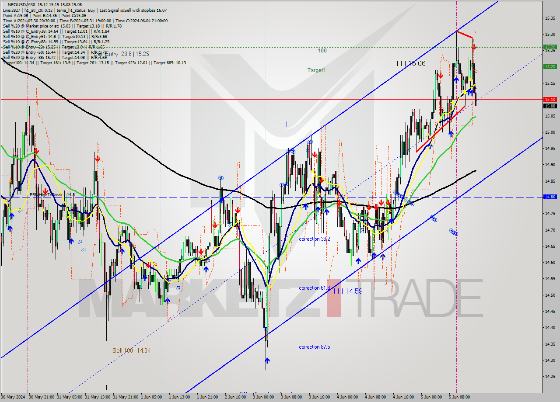Screen dimensions: 560x402
Task: Select the 'I I I 15.06' wave label
Action: (x=411, y=63)
